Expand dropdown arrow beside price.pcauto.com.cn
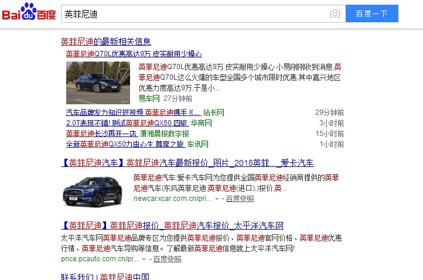The width and height of the screenshot is (423, 280). pyautogui.click(x=144, y=259)
